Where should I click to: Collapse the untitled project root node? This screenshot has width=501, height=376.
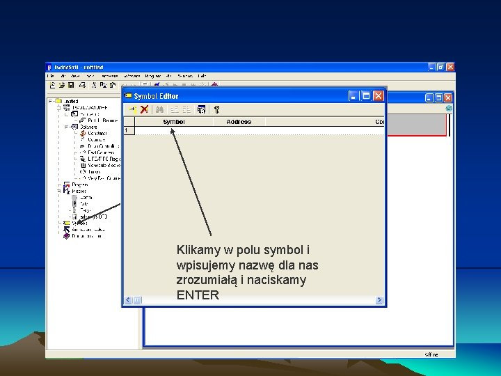point(51,101)
